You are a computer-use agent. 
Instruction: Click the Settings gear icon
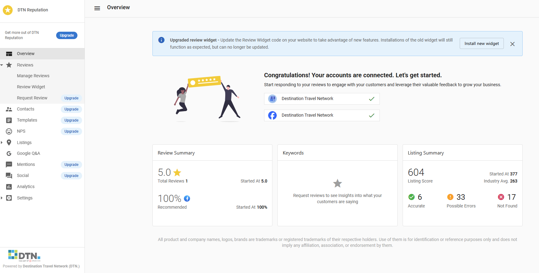point(9,198)
